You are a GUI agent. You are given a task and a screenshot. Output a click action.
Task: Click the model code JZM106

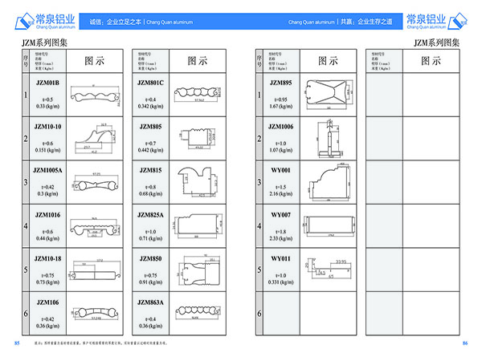coord(47,302)
